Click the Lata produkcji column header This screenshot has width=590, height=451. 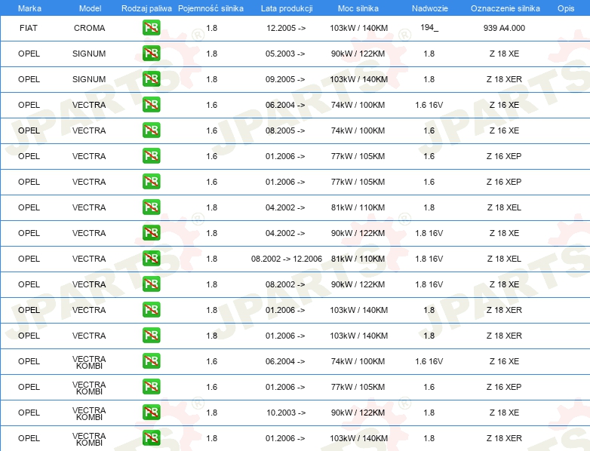tap(287, 8)
